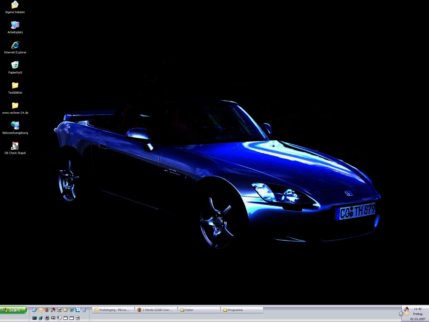This screenshot has width=429, height=322.
Task: Switch to the Posteingang Outlook taskbar window
Action: pos(113,310)
